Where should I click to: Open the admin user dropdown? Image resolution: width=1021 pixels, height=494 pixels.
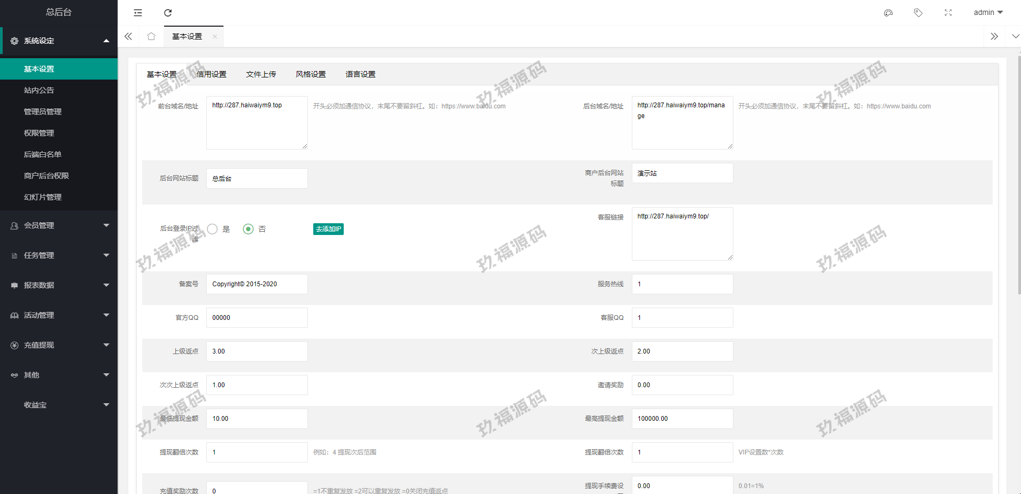(988, 13)
